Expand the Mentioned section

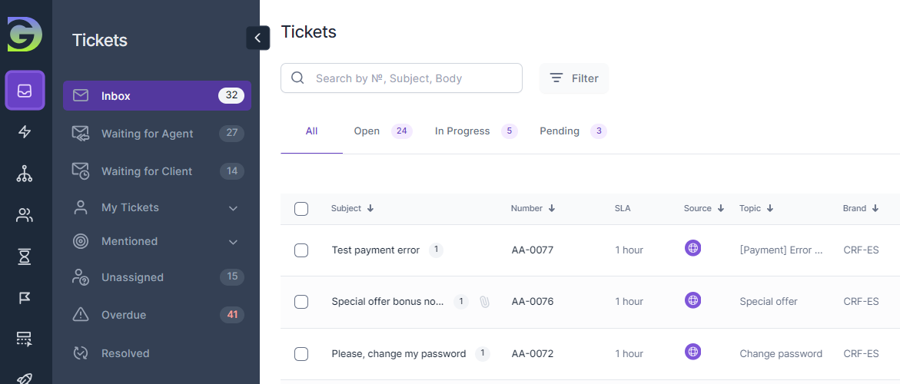pos(234,242)
